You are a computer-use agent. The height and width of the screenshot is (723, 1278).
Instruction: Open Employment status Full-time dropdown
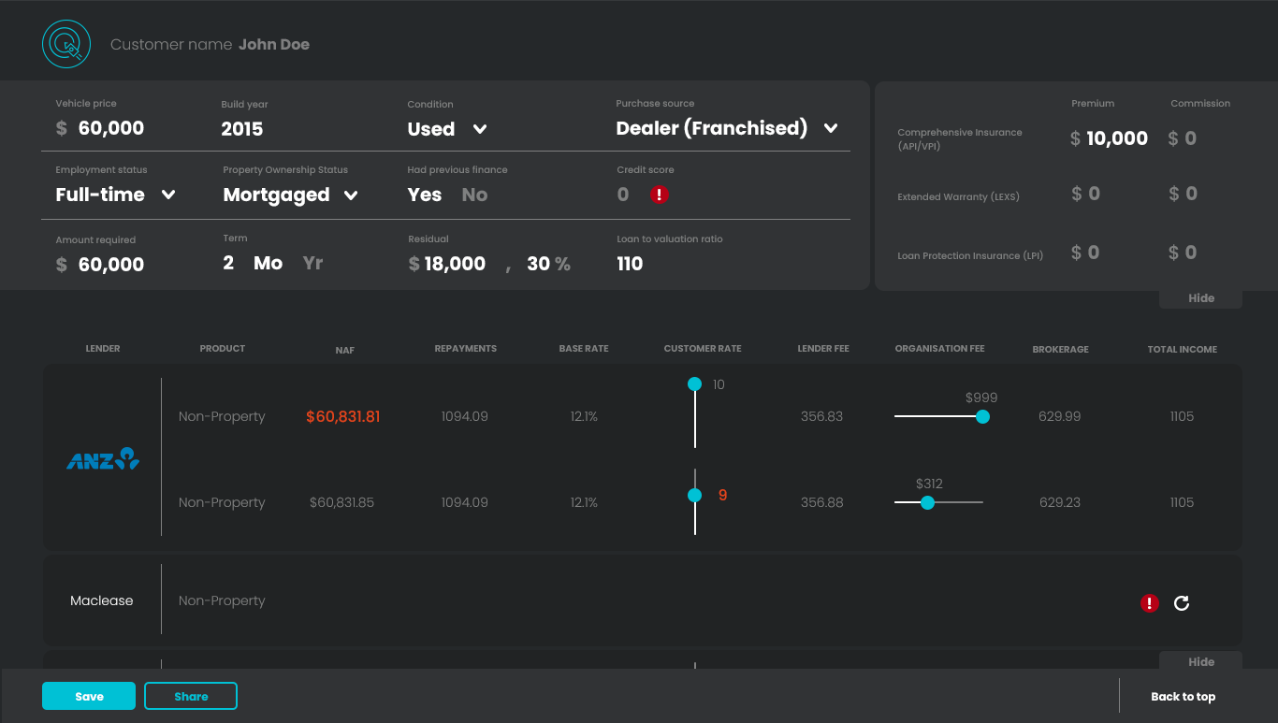[x=116, y=195]
